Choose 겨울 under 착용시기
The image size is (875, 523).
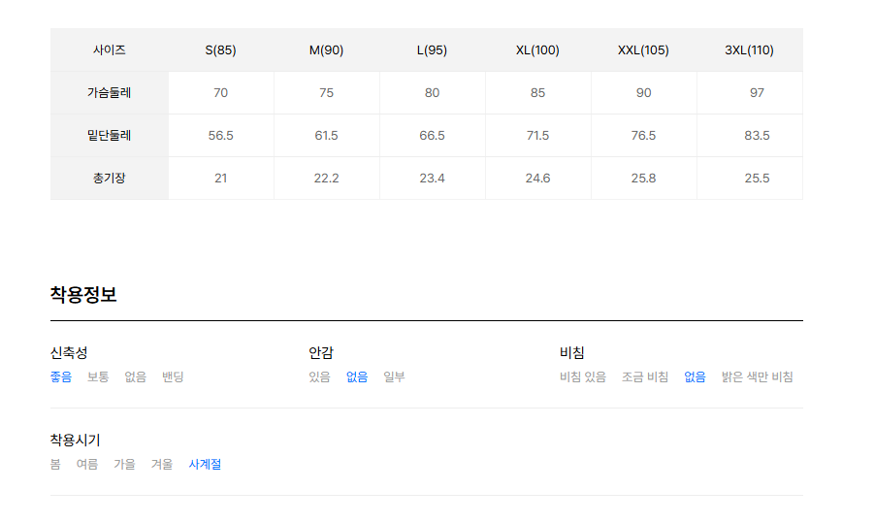click(x=162, y=464)
